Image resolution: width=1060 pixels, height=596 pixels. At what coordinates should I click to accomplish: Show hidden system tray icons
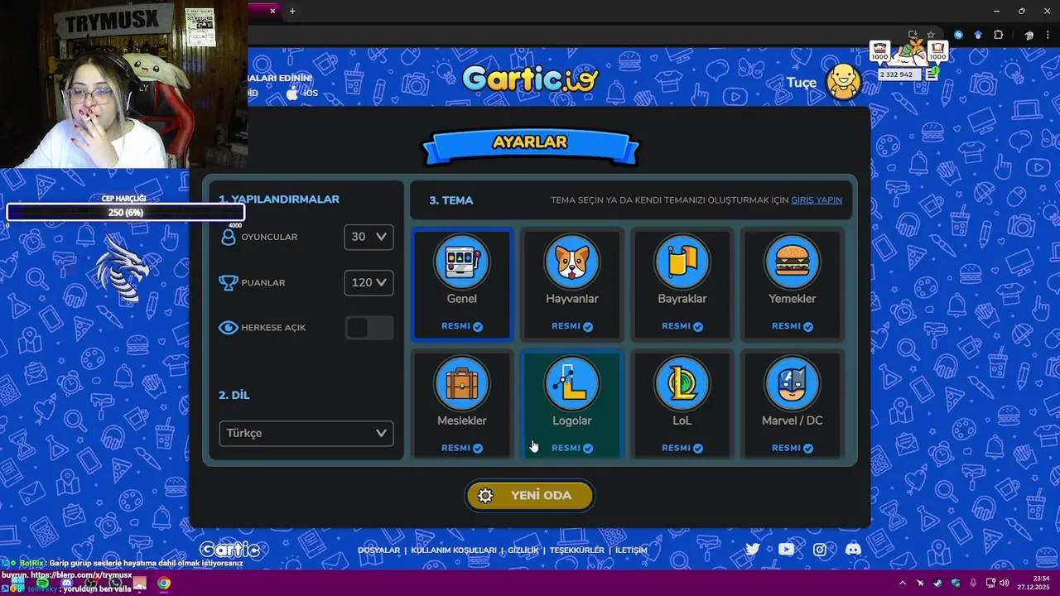pos(902,583)
